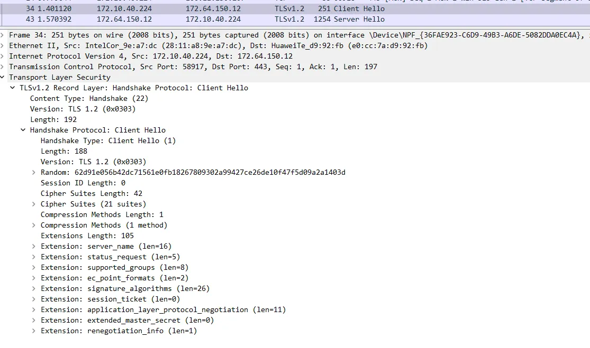This screenshot has height=348, width=590.
Task: Expand Cipher Suites (21 suites)
Action: pos(34,204)
